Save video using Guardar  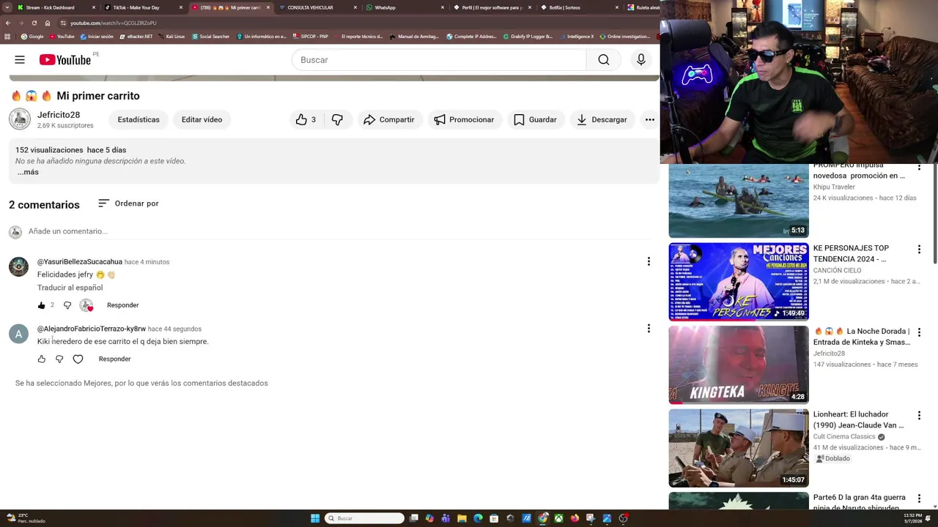pyautogui.click(x=535, y=119)
